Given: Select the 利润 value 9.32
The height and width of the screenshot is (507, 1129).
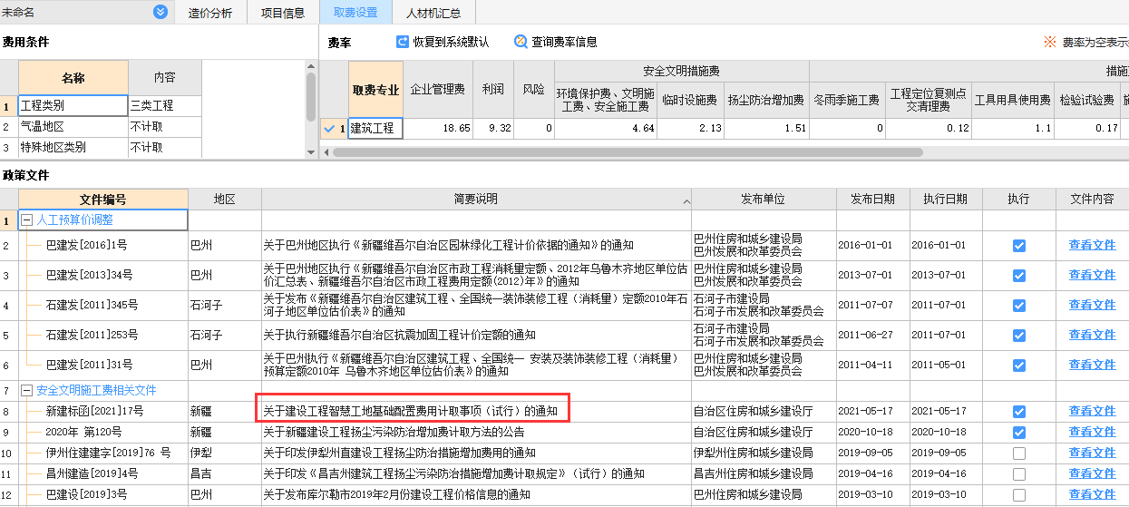Looking at the screenshot, I should coord(494,129).
